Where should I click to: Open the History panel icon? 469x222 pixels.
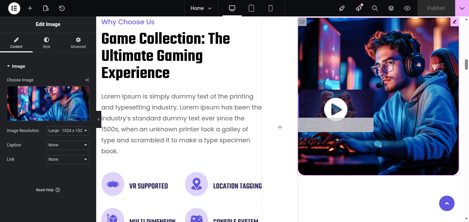coord(62,8)
